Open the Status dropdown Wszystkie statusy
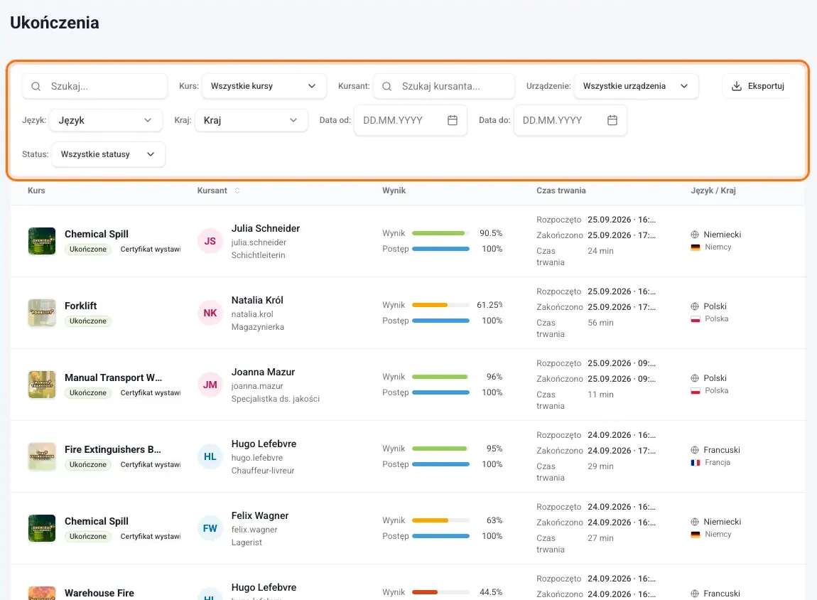The image size is (817, 600). (x=109, y=154)
